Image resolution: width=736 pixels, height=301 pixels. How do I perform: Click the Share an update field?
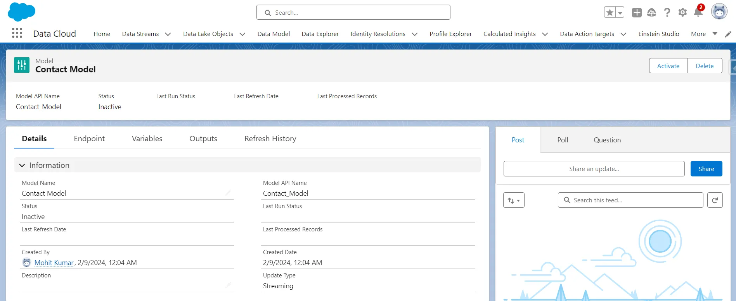[x=594, y=169]
